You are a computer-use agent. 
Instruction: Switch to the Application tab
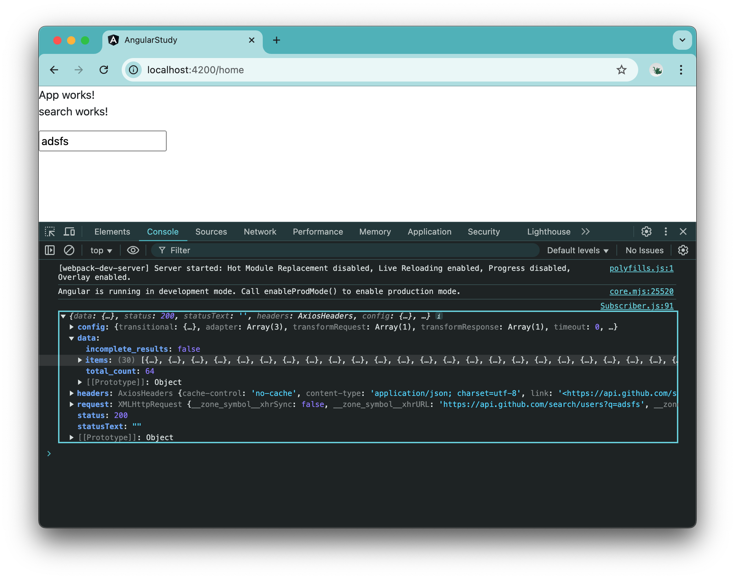[429, 231]
